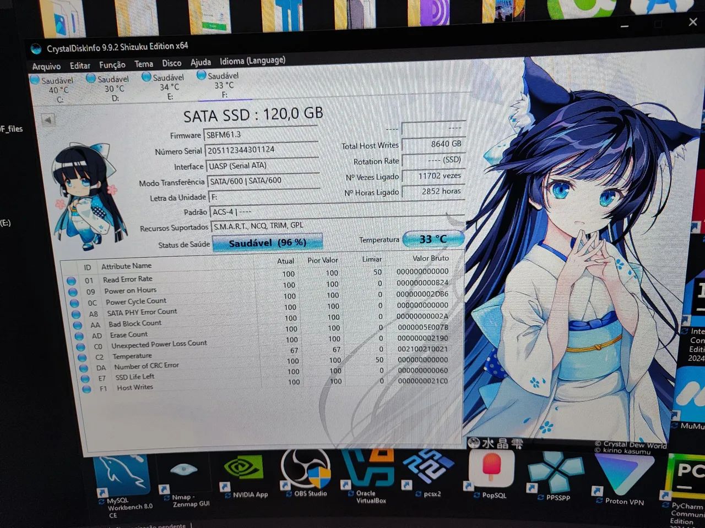
Task: Click the serial number field 205112344301124
Action: click(262, 150)
